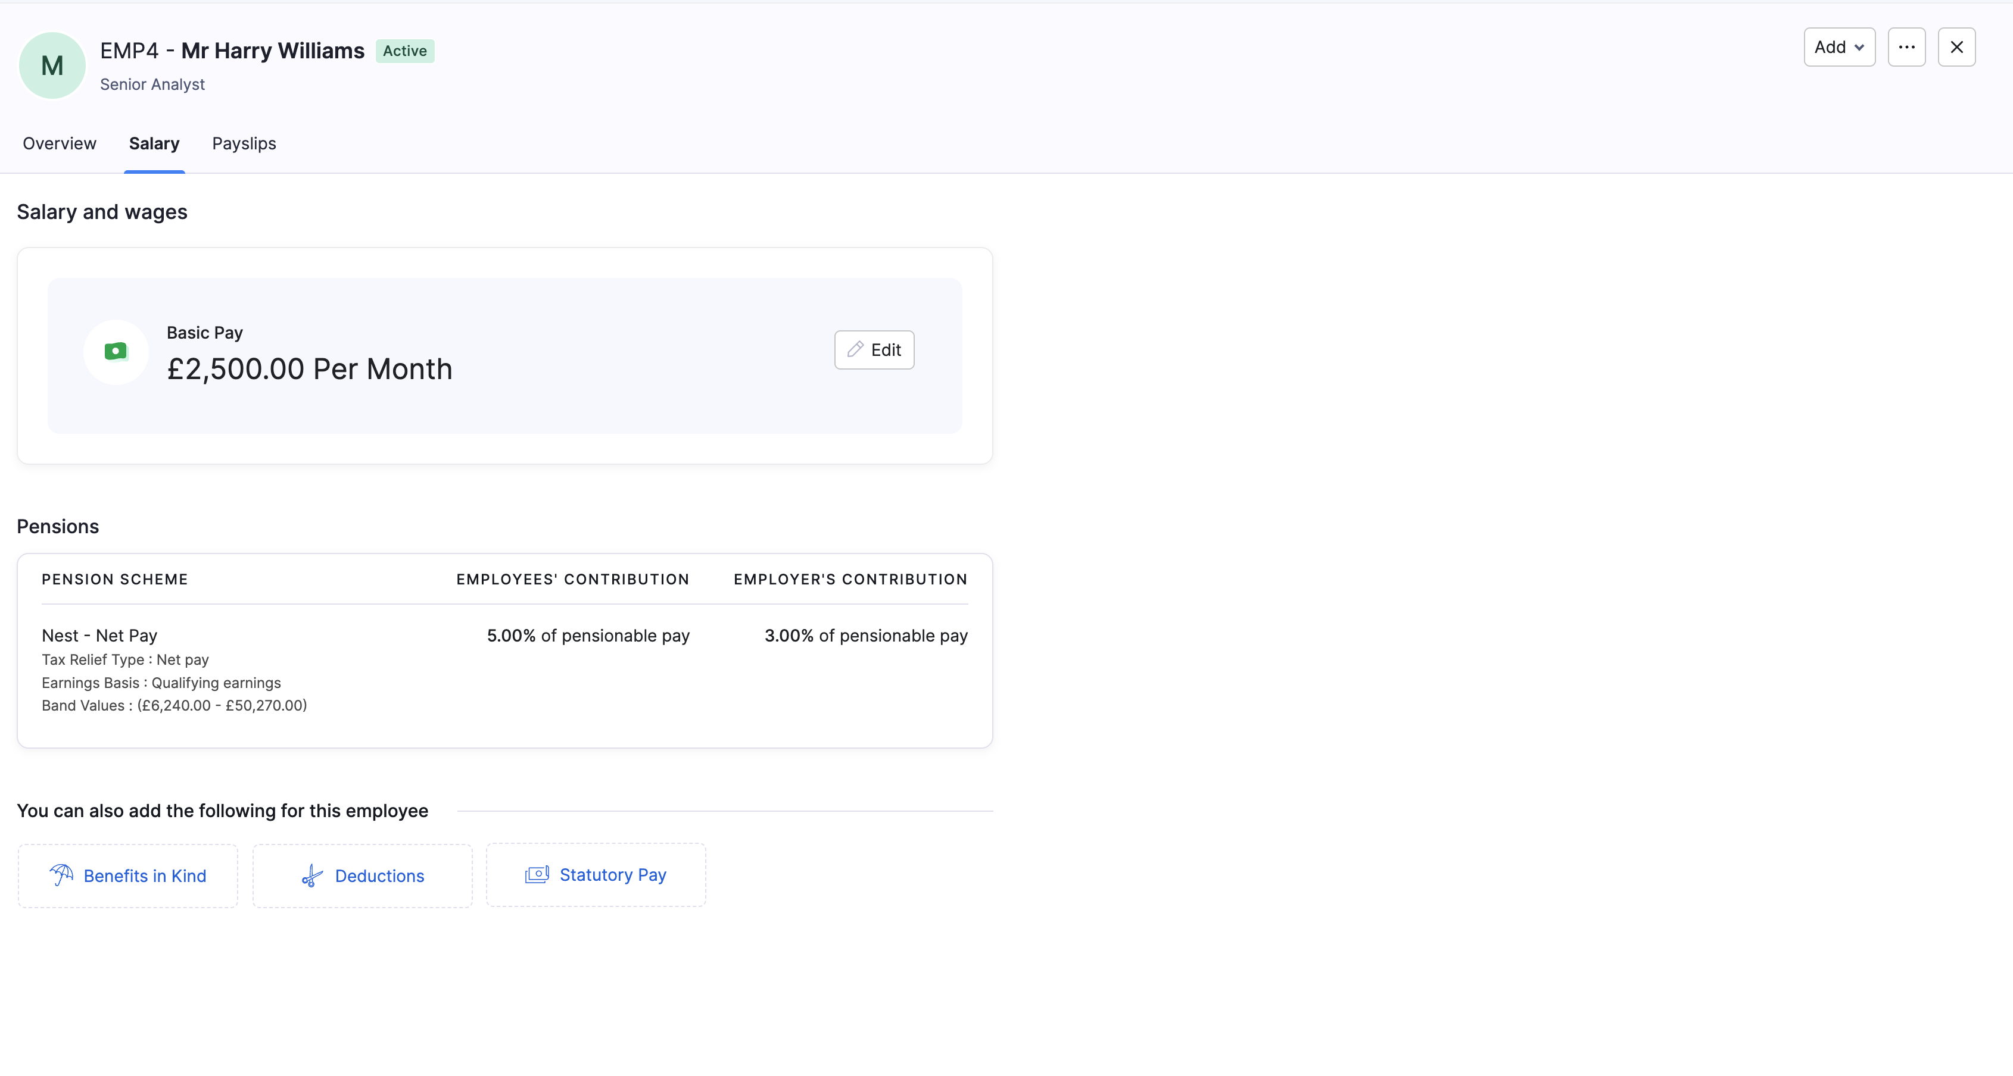This screenshot has height=1076, width=2013.
Task: Click the Salary and wages heading
Action: point(102,212)
